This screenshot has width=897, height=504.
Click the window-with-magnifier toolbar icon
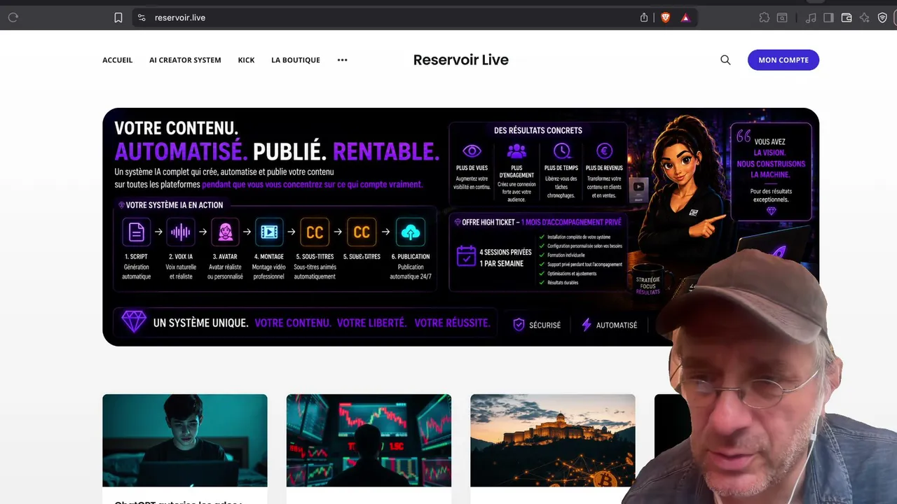click(782, 17)
